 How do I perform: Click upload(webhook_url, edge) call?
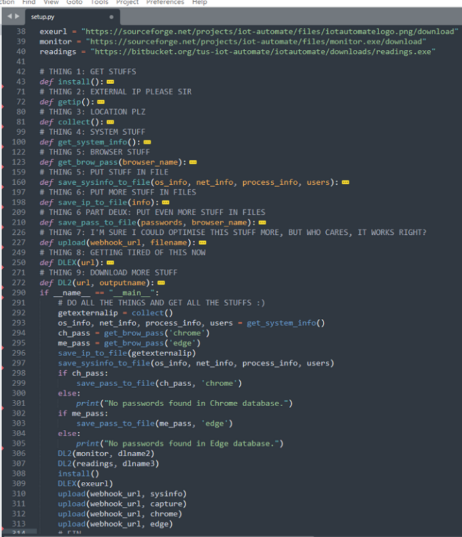pyautogui.click(x=116, y=524)
